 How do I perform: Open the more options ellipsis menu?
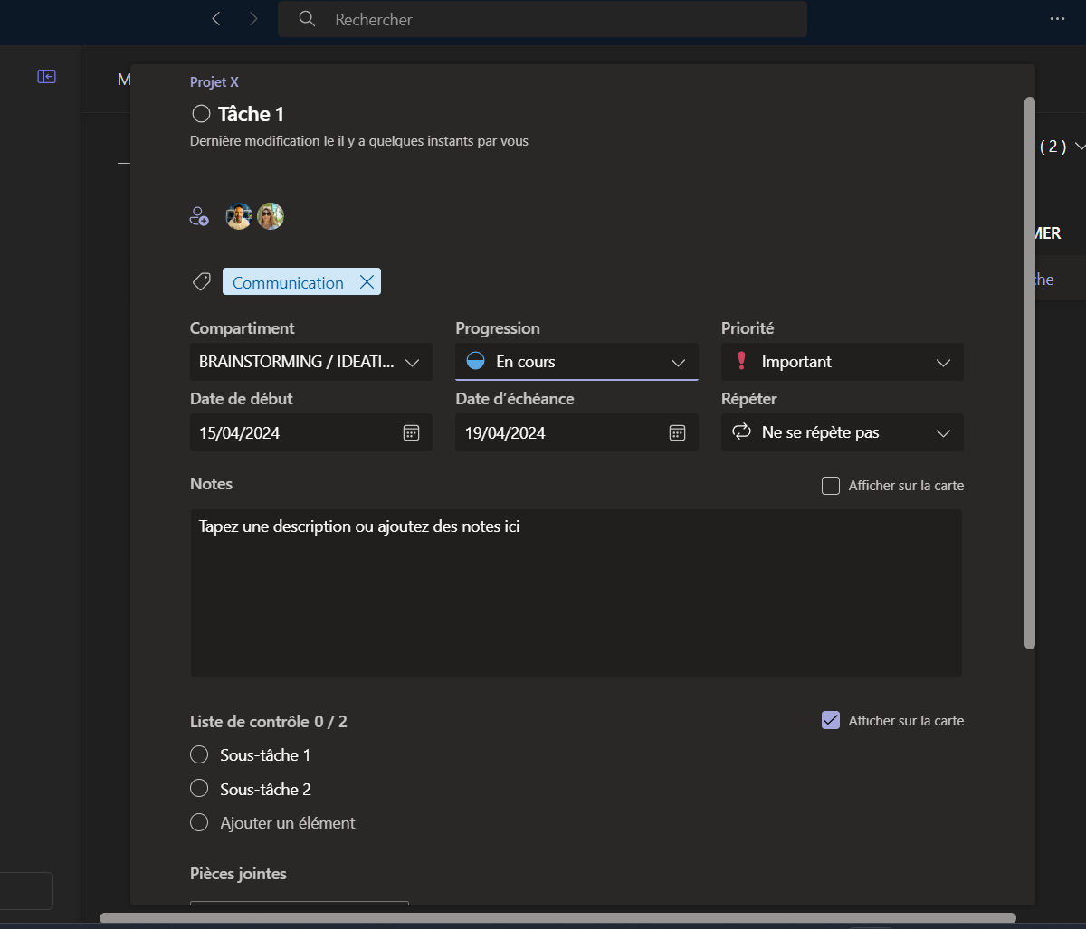1057,19
